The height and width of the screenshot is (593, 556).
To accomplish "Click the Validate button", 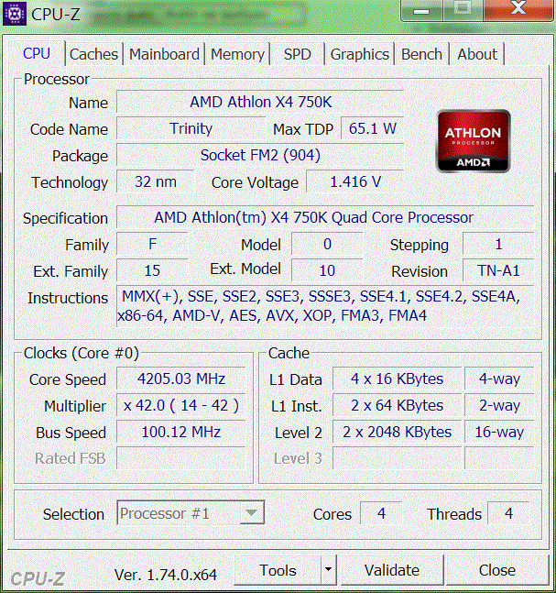I will [x=392, y=570].
